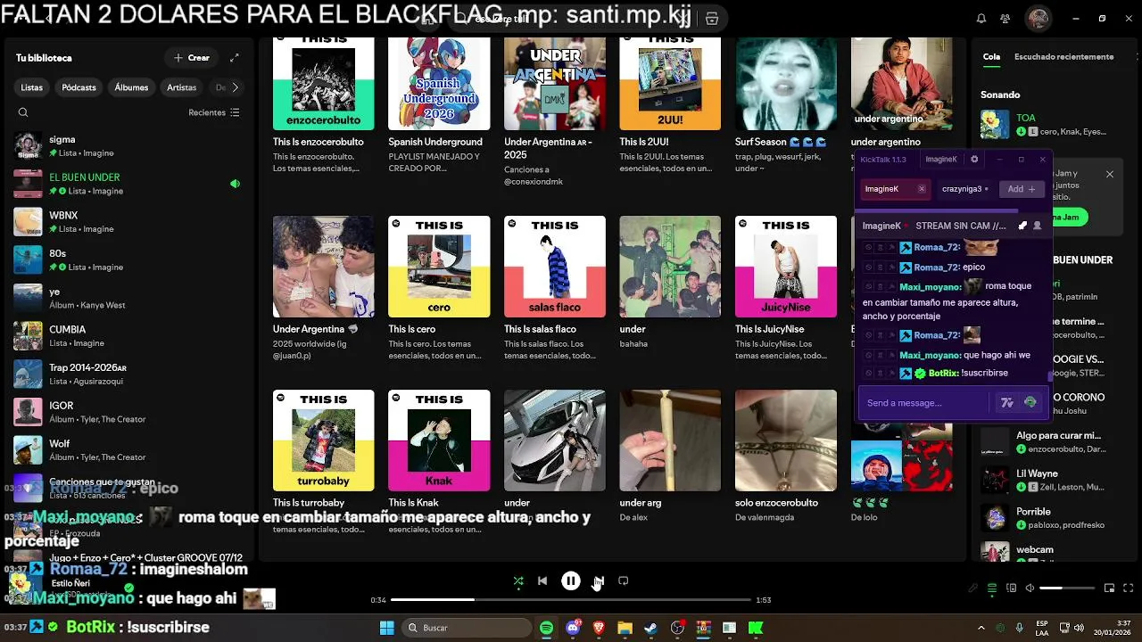Open This Is enzocerobulto playlist card
1142x642 pixels.
pyautogui.click(x=323, y=105)
